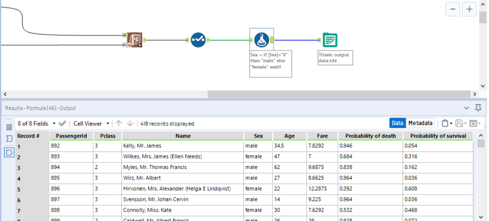489x221 pixels.
Task: Open the 8 of 8 Fields dropdown
Action: point(36,123)
